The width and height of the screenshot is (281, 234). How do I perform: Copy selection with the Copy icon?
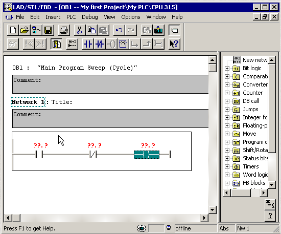coord(91,30)
